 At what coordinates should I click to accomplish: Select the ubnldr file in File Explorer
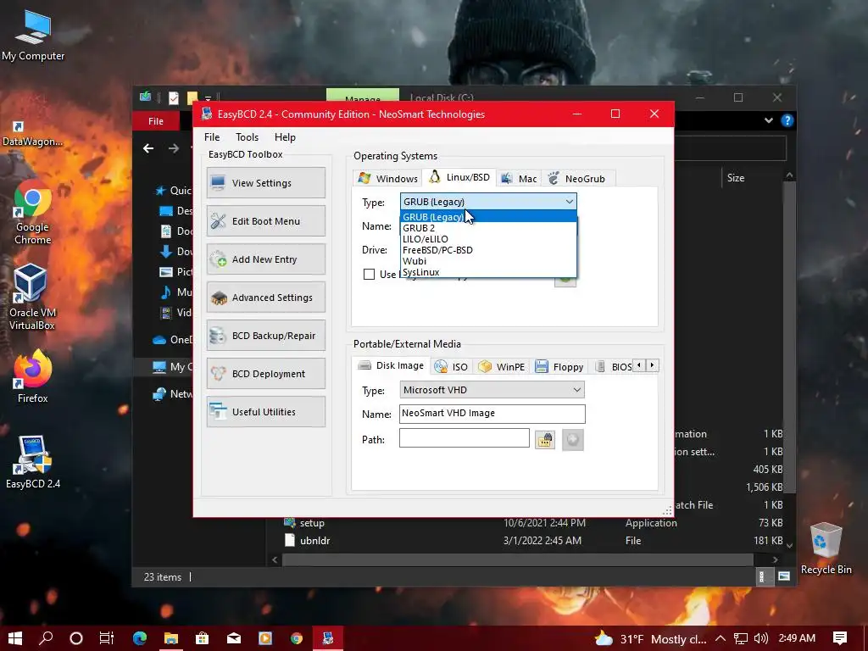(314, 540)
